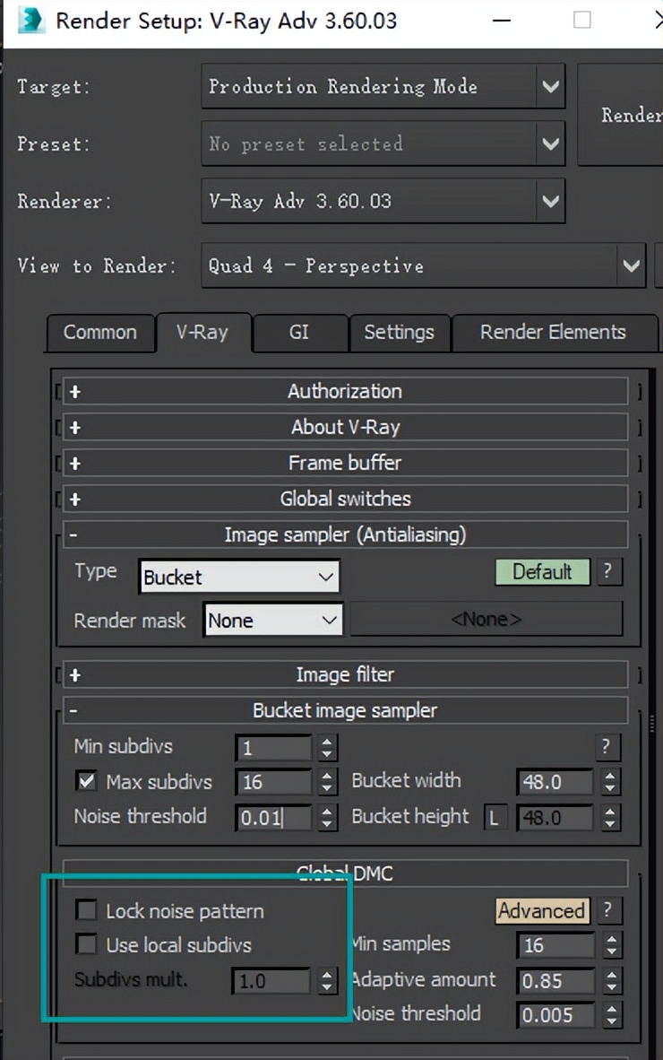Expand the About V-Ray rollout
The width and height of the screenshot is (663, 1060).
point(345,427)
